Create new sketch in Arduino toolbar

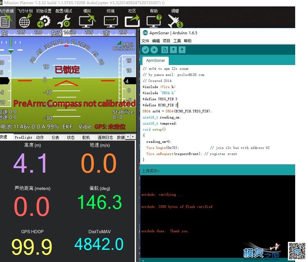165,50
